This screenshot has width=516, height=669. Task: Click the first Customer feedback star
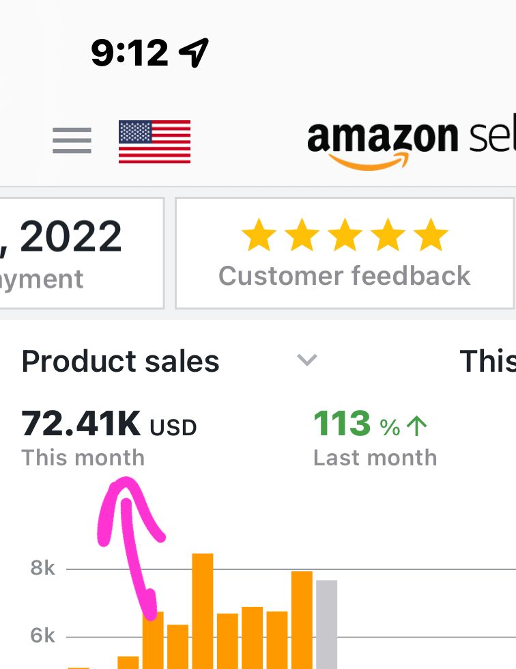click(259, 236)
